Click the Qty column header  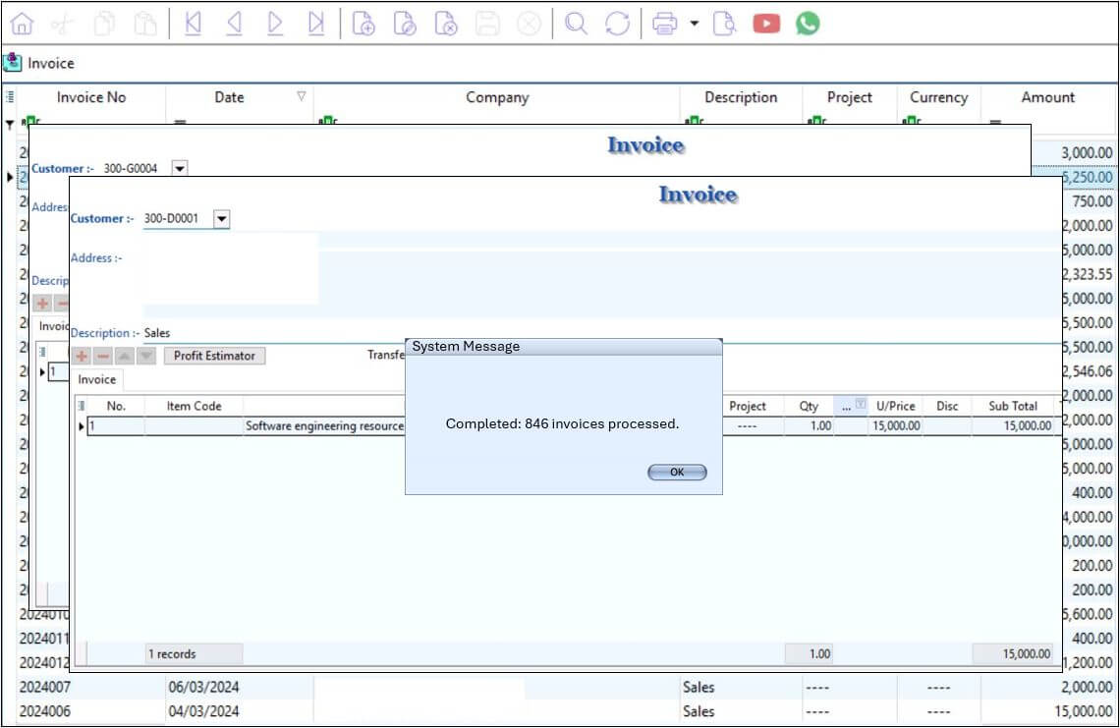(x=809, y=406)
